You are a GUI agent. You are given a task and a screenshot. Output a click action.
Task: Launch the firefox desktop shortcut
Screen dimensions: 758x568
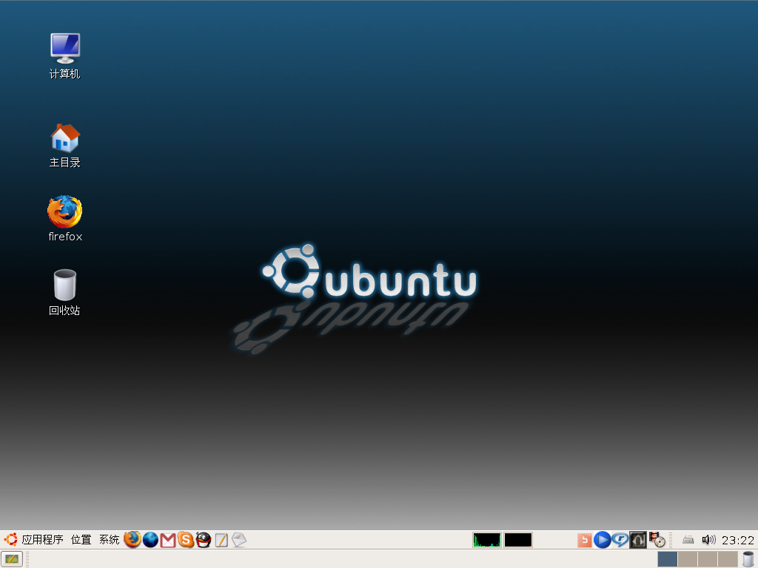(65, 218)
